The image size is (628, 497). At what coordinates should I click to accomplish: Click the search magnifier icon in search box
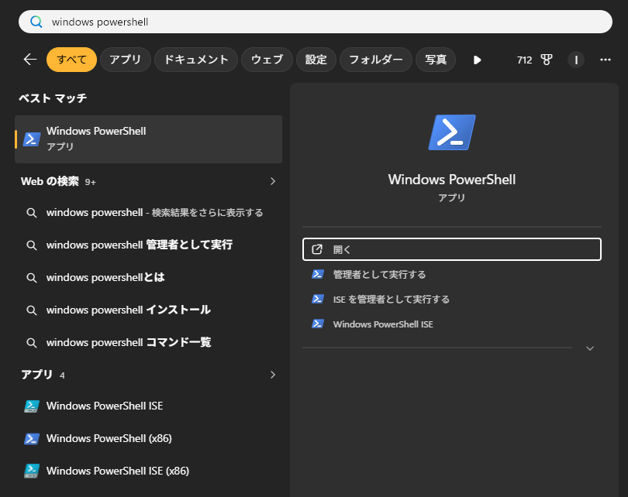point(36,22)
